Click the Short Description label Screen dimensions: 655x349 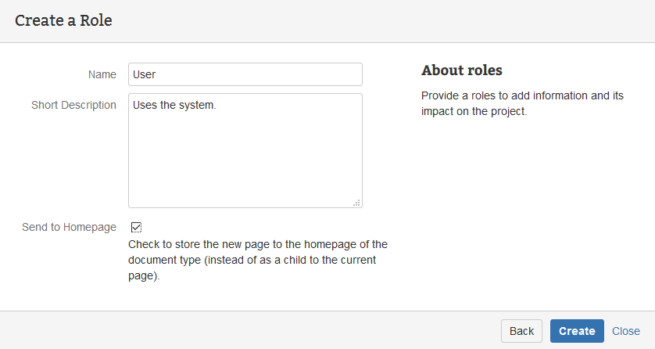pyautogui.click(x=73, y=105)
